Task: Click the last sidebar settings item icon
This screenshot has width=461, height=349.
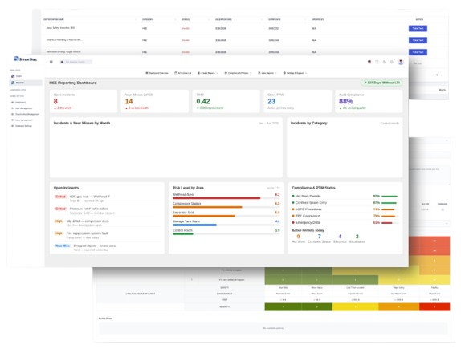Action: 12,126
